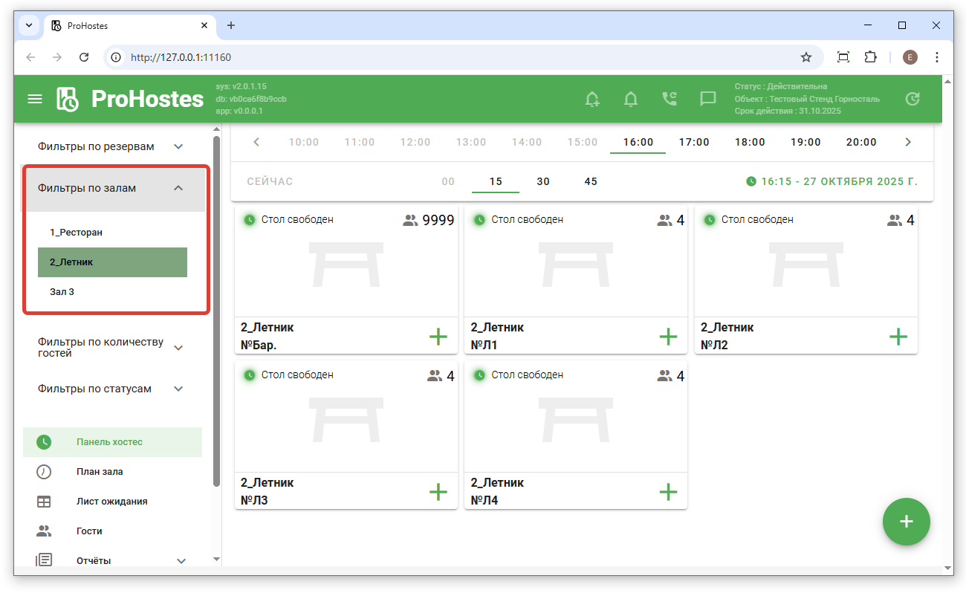
Task: Select the Зал 3 hall filter
Action: (62, 292)
